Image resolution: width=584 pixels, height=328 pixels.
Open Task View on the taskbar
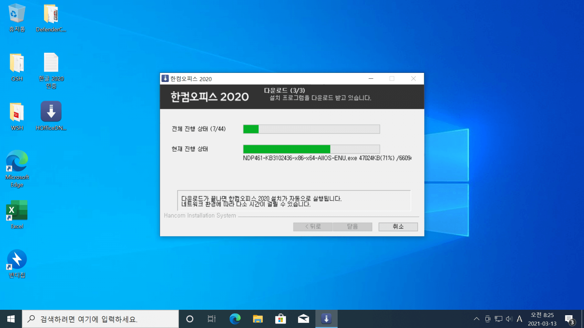click(x=212, y=319)
